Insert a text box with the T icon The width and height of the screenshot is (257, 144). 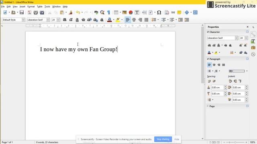137,12
